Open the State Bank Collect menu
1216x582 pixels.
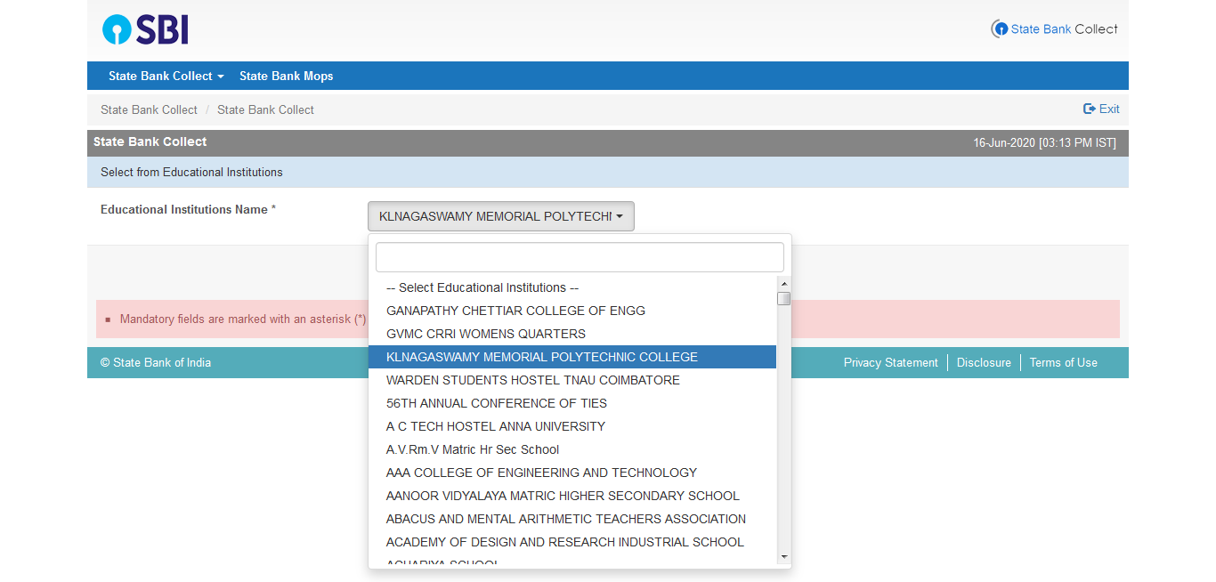pyautogui.click(x=166, y=76)
